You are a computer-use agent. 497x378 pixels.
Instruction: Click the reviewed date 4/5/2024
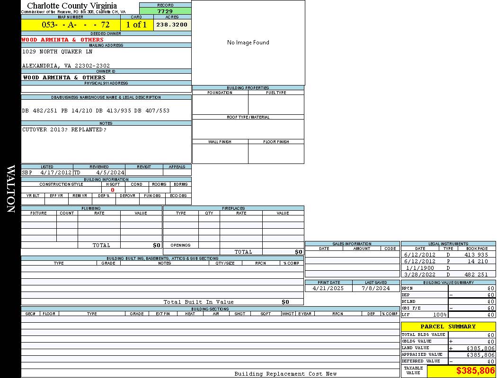[x=110, y=172]
